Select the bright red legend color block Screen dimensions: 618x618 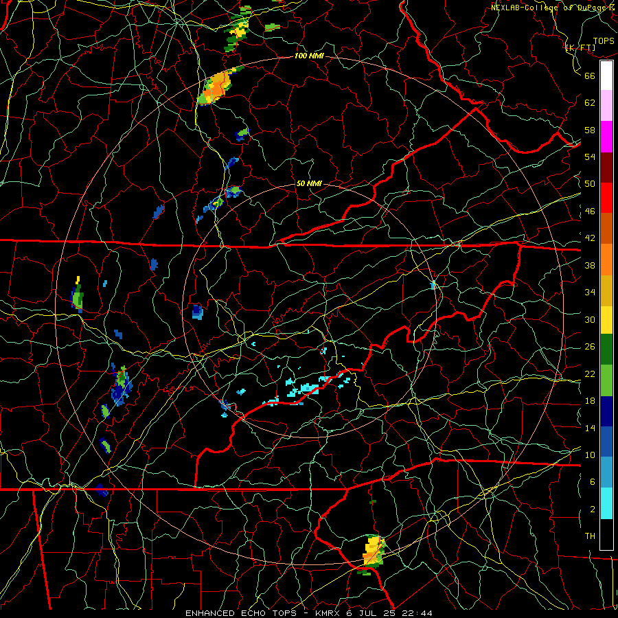click(x=606, y=198)
